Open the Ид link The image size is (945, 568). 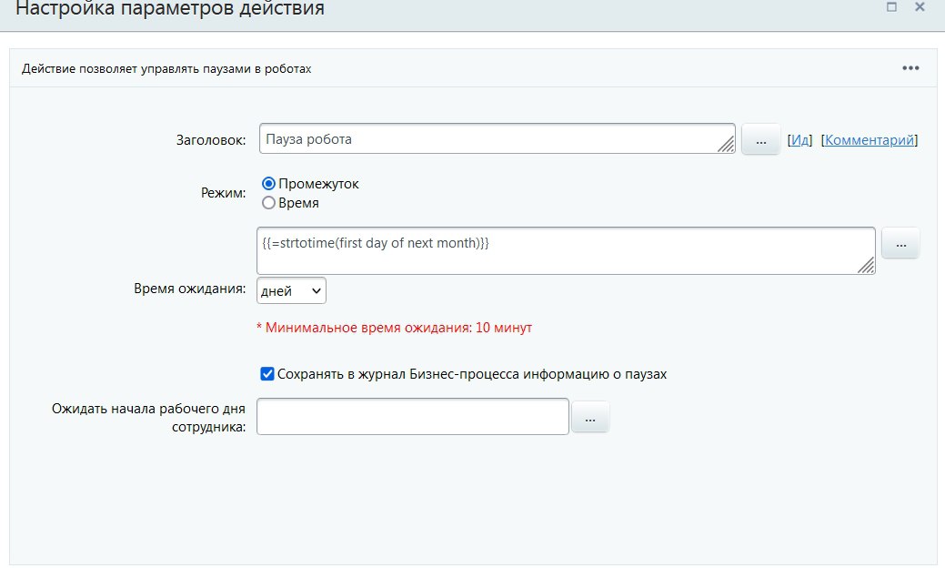click(799, 140)
